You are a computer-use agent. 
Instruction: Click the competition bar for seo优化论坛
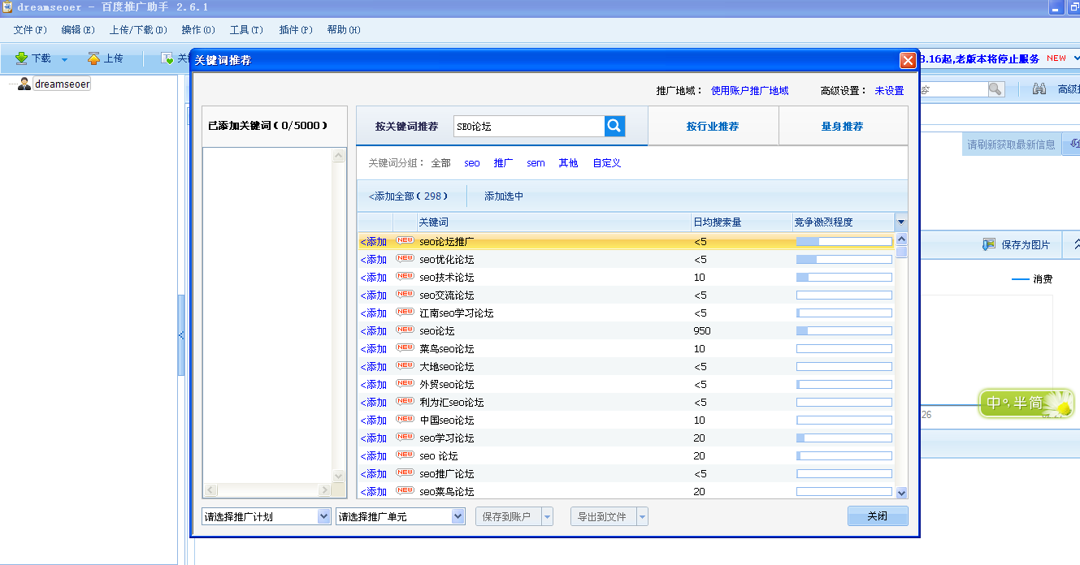(844, 260)
